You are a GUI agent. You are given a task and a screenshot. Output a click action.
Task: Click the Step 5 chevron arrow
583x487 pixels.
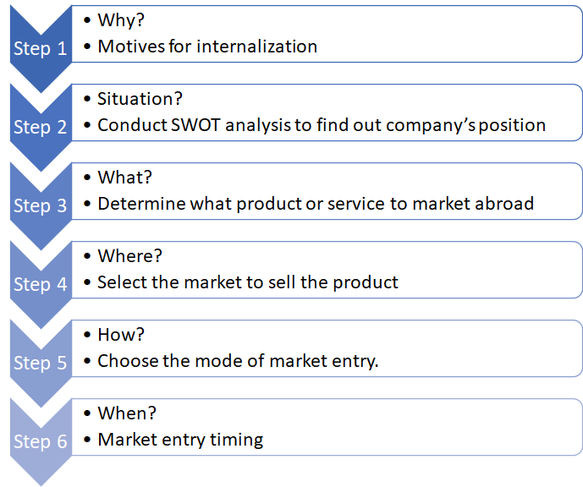(x=40, y=363)
